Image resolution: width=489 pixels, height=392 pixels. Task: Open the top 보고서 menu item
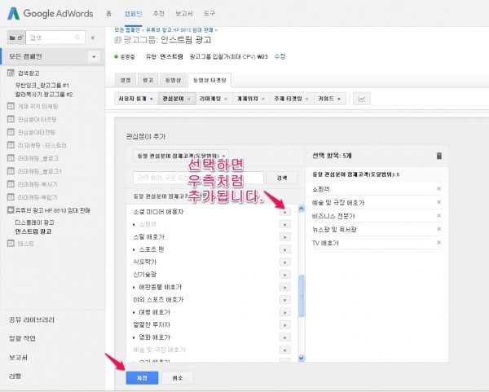183,13
